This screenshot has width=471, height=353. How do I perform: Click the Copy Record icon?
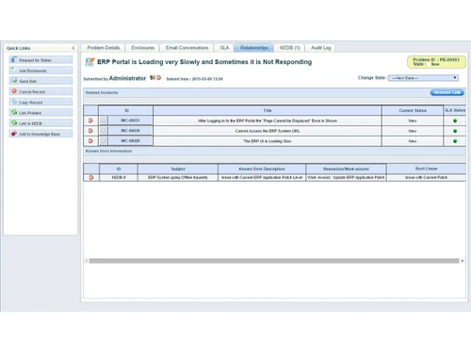point(14,102)
